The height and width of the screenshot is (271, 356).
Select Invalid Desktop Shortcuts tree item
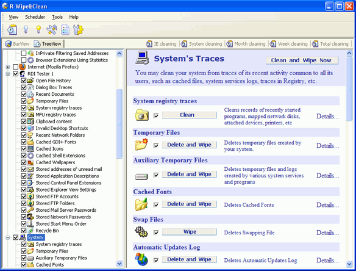[62, 128]
